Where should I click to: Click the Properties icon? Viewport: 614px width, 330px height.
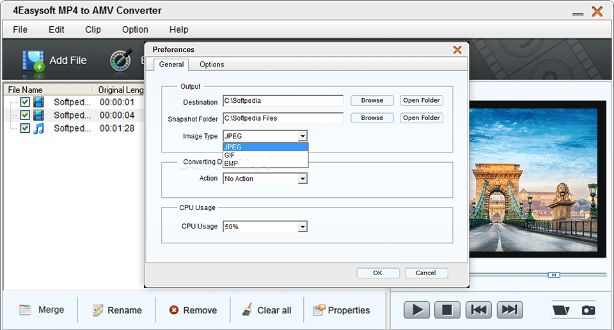pos(319,310)
